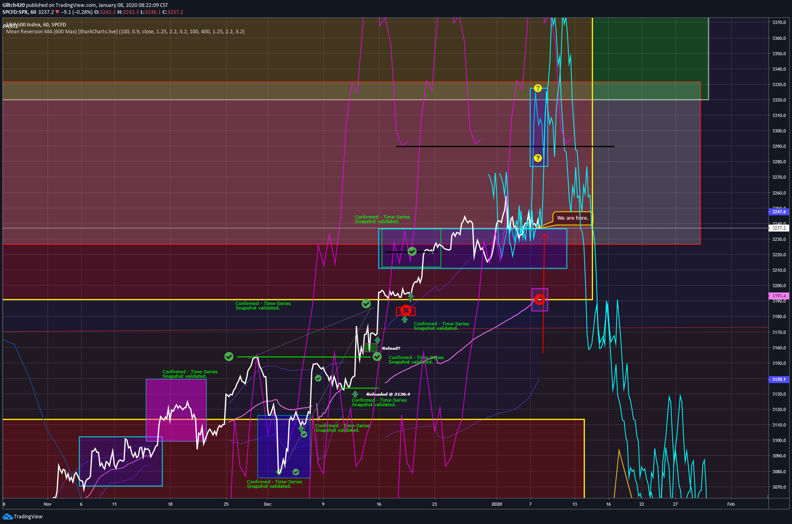The height and width of the screenshot is (524, 792).
Task: Click the blue 3139.1 price label
Action: 779,379
